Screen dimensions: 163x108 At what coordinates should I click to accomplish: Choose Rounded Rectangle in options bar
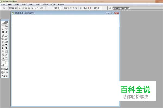(29, 8)
